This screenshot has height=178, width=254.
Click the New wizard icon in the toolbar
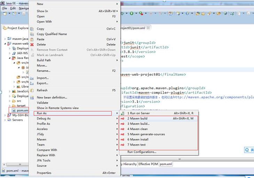click(x=5, y=14)
